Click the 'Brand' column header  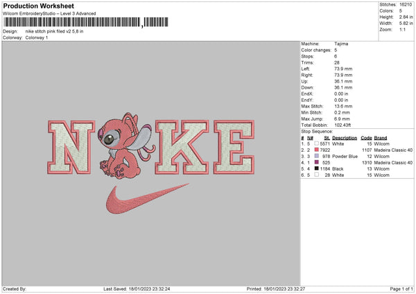(x=381, y=138)
